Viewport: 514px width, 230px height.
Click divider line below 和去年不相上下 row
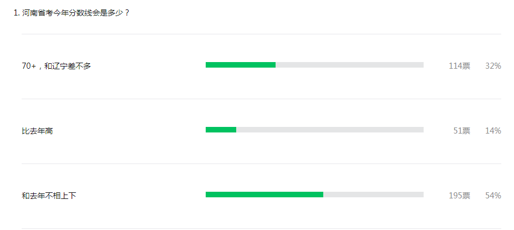point(261,228)
